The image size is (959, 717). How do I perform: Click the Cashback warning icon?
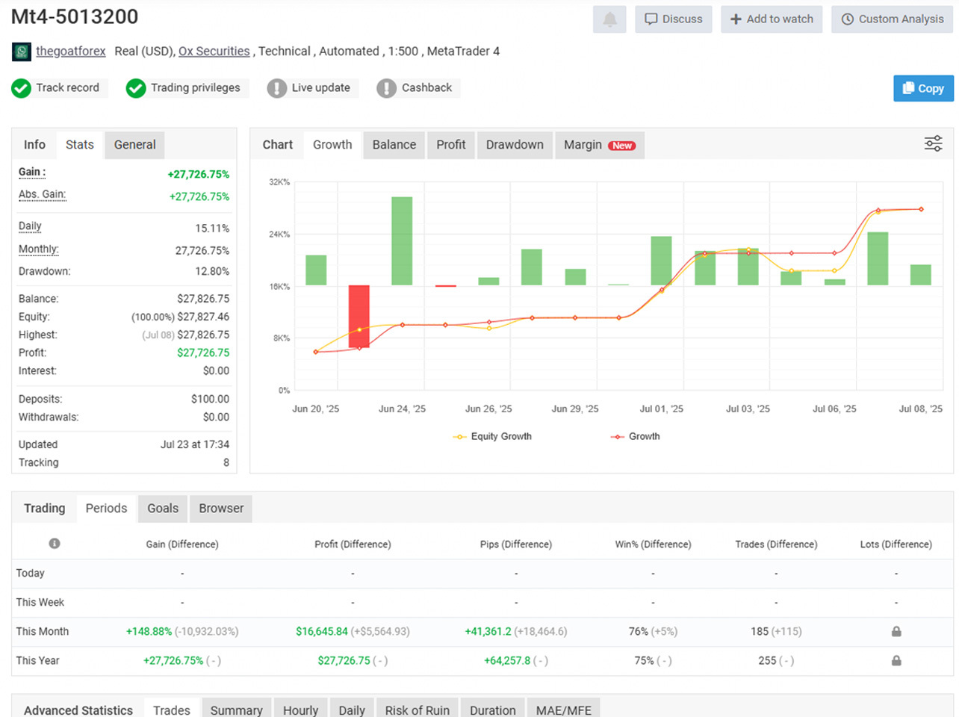pyautogui.click(x=386, y=88)
